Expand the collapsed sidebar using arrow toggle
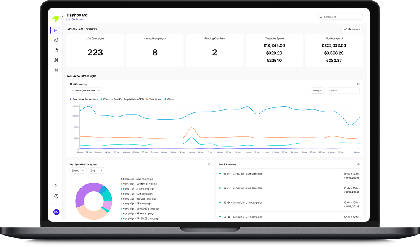420x247 pixels. click(x=62, y=17)
